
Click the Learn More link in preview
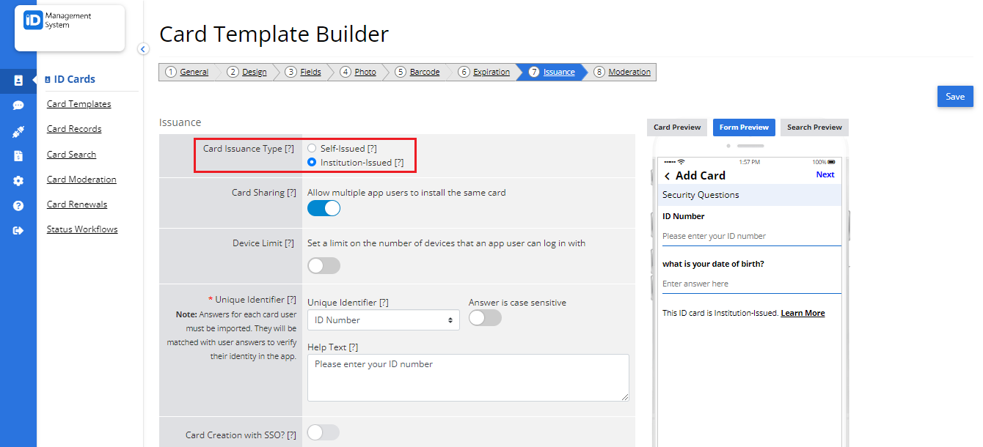[803, 313]
